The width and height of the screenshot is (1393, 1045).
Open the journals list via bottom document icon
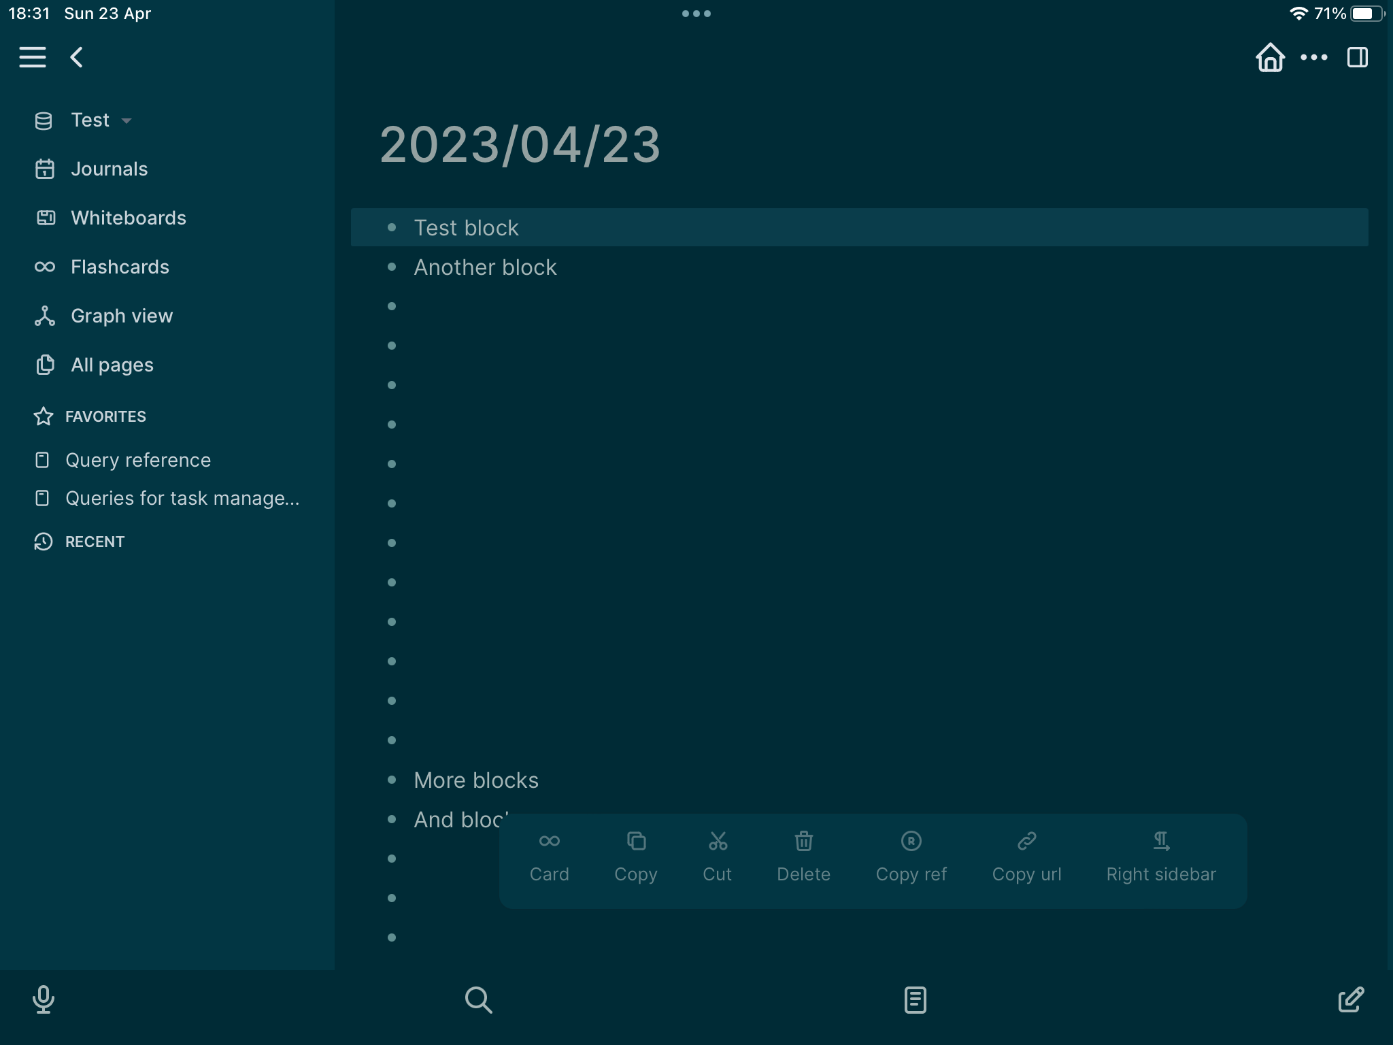[915, 1000]
